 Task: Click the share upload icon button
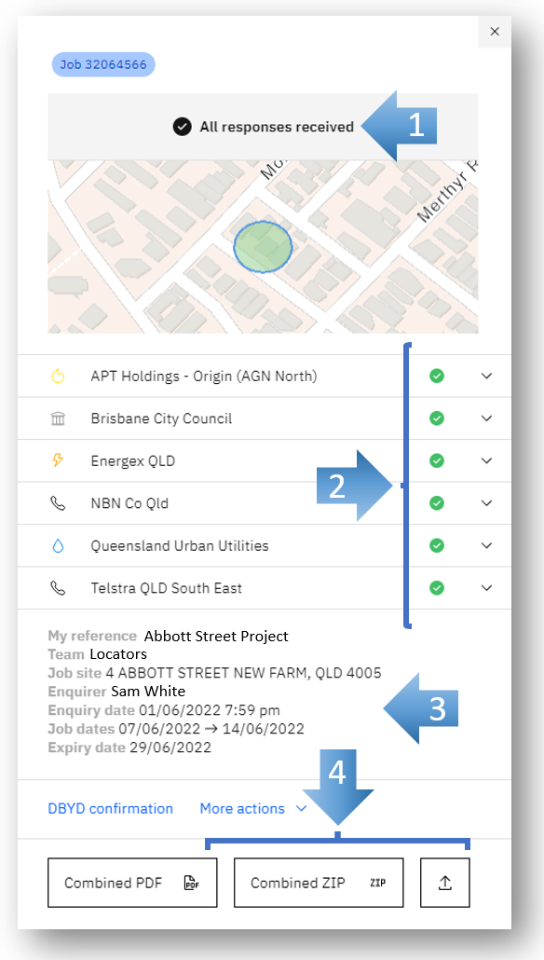[x=445, y=883]
